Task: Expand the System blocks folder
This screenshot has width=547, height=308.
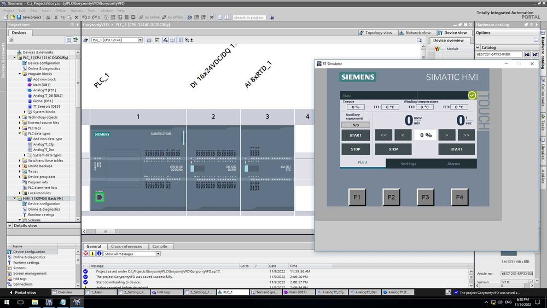Action: pyautogui.click(x=25, y=112)
